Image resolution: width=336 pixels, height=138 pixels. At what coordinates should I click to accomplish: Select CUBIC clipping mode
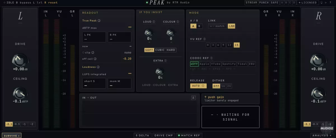click(160, 50)
